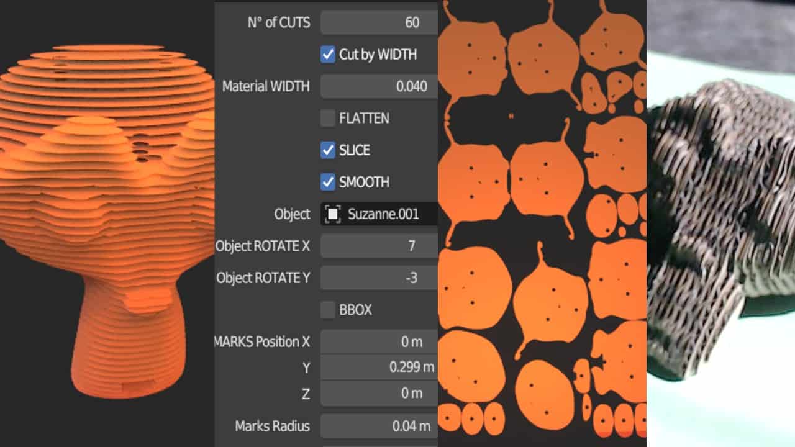Click the Marks Radius field 0.04 m
795x447 pixels.
(x=379, y=427)
